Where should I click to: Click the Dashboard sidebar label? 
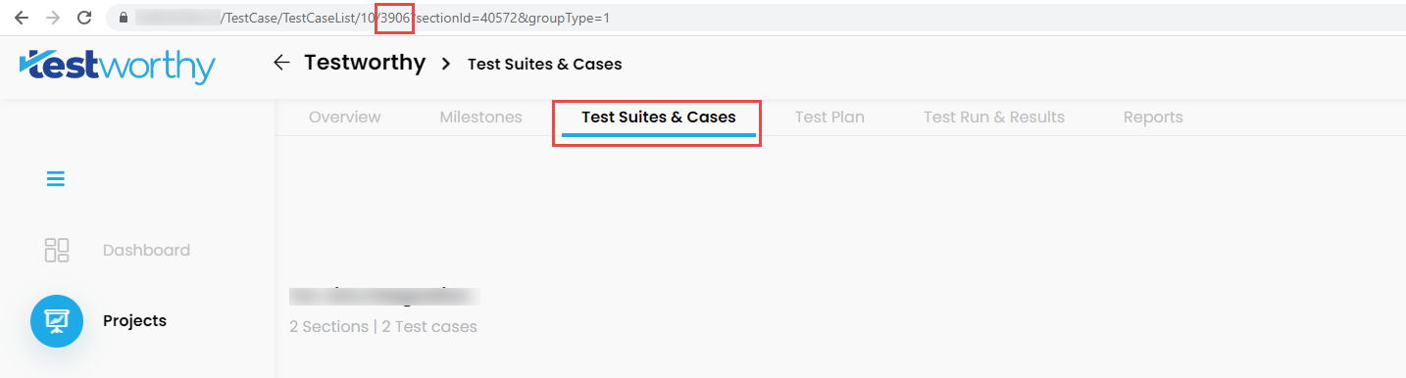(x=146, y=251)
